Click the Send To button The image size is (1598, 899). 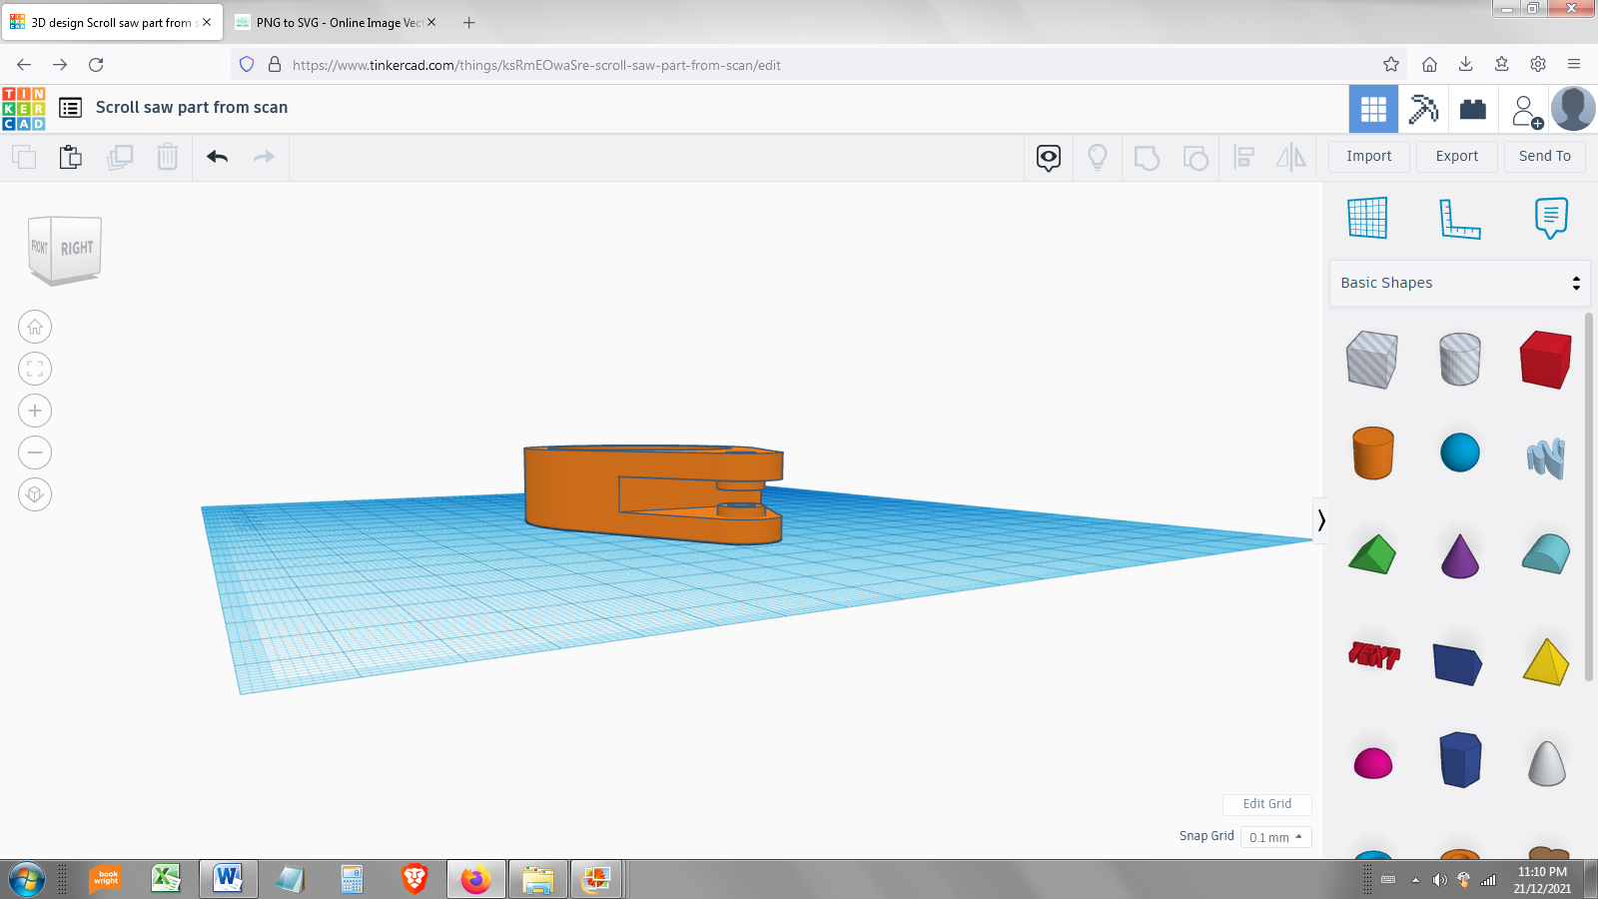pos(1545,156)
